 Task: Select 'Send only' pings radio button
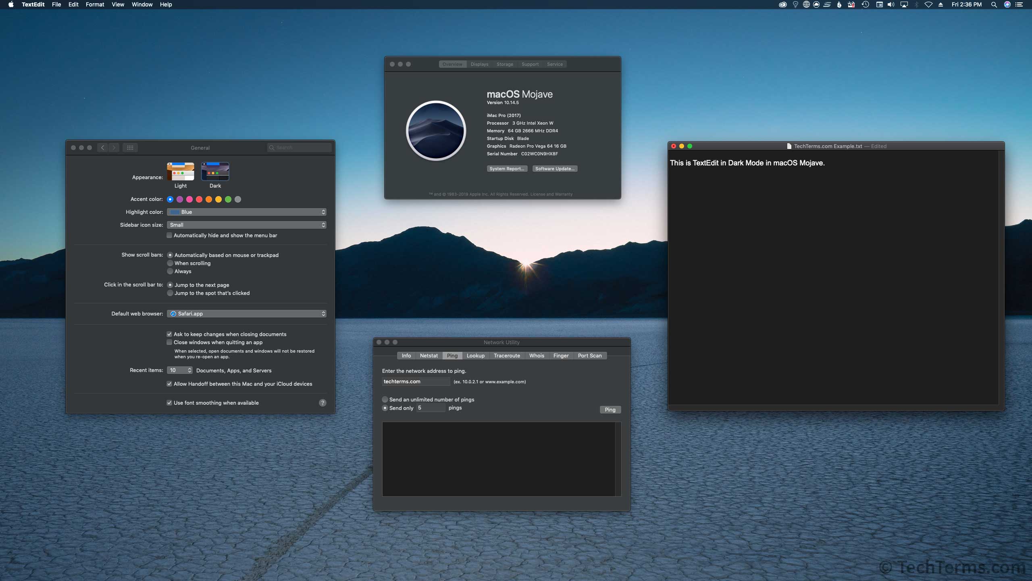(385, 408)
